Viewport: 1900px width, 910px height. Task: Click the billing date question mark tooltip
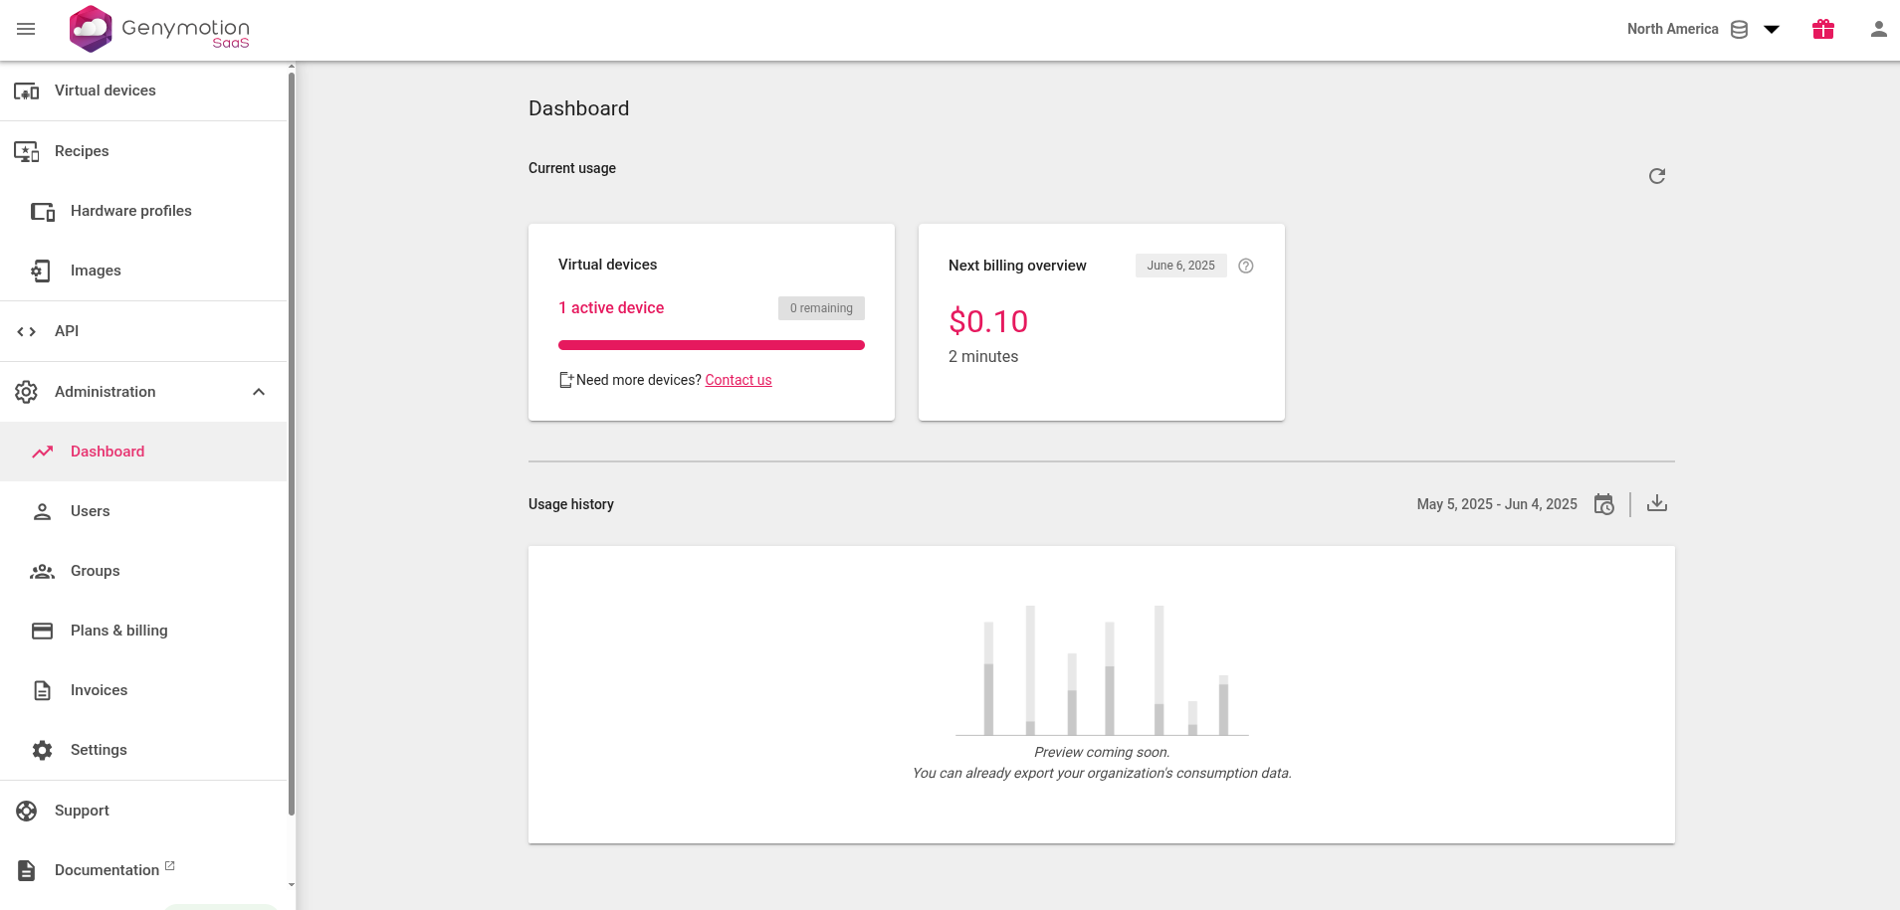tap(1247, 265)
